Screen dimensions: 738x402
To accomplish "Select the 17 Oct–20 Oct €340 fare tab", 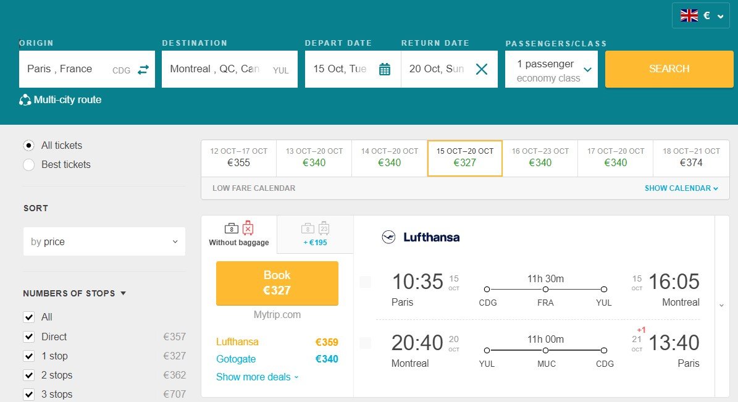I will coord(615,157).
